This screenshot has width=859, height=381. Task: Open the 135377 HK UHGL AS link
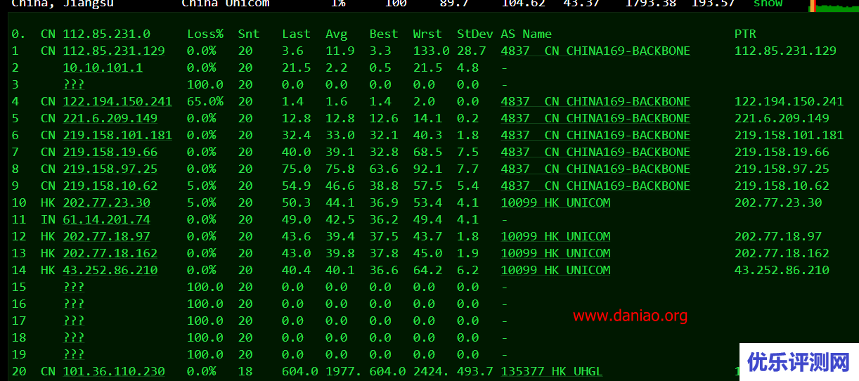552,371
